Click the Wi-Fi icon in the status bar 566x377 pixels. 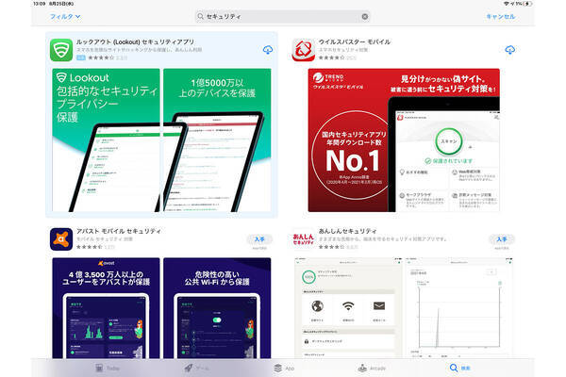(507, 4)
